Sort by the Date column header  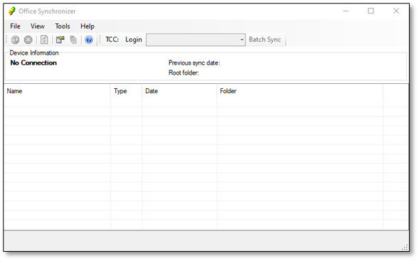pyautogui.click(x=179, y=91)
